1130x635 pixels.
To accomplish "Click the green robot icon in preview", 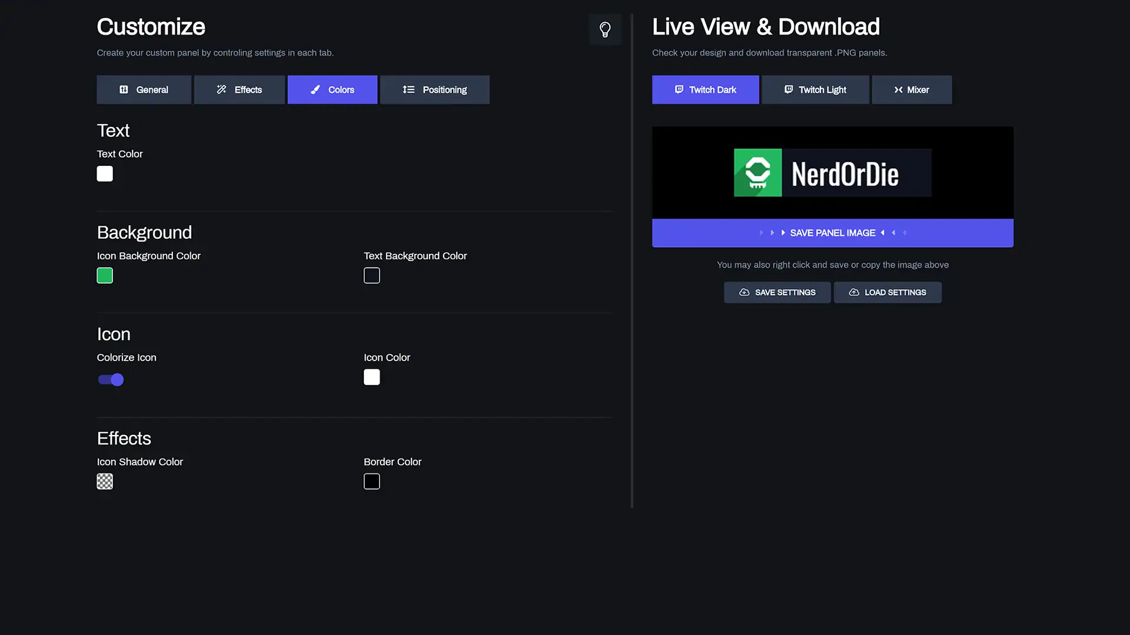I will [758, 172].
